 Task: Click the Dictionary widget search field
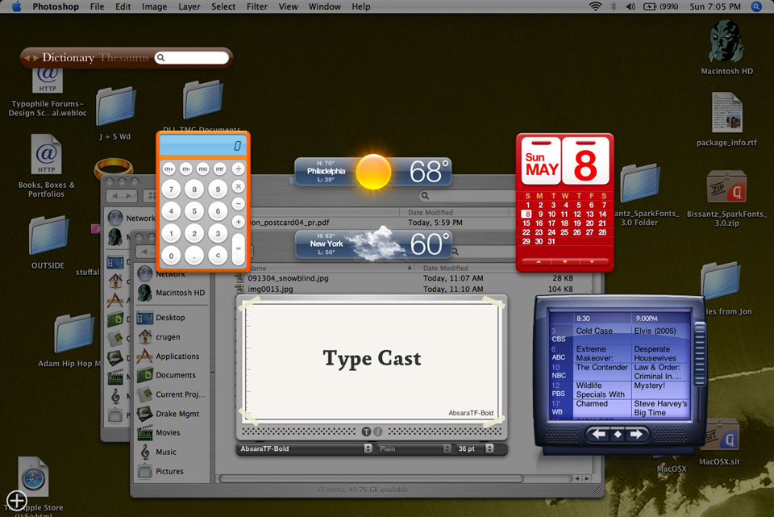coord(193,58)
